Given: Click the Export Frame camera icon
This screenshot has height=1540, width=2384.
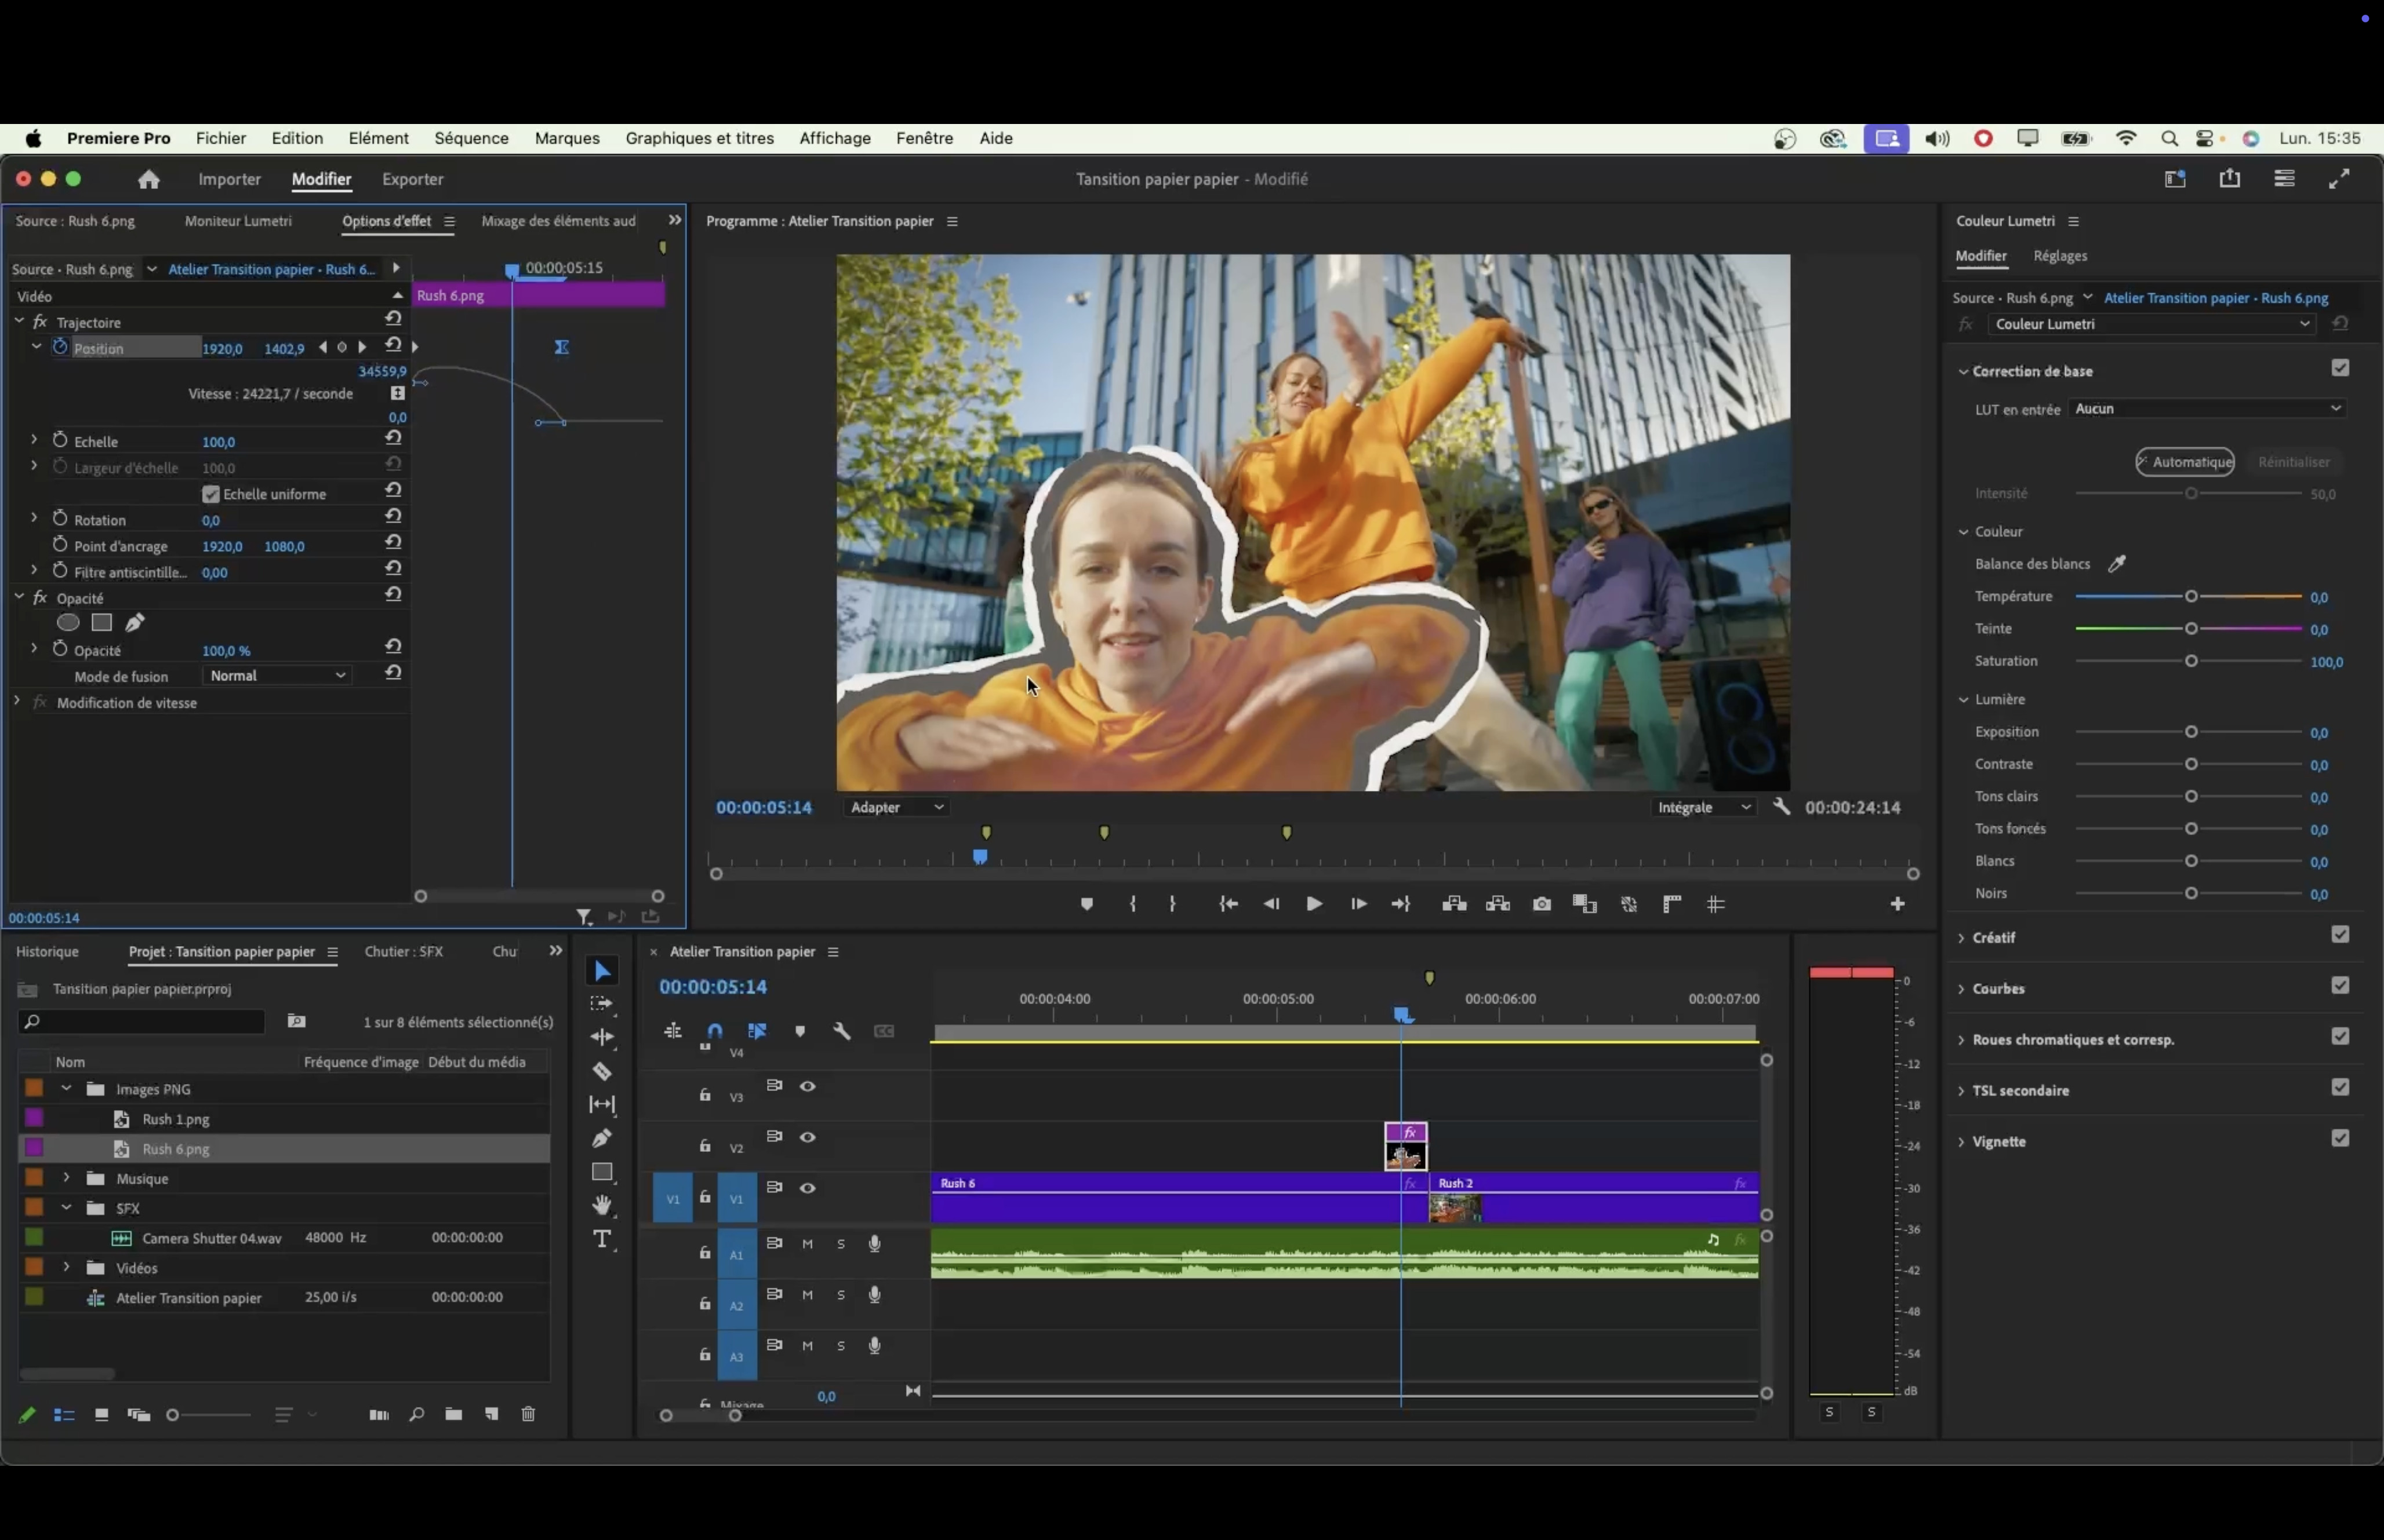Looking at the screenshot, I should point(1542,904).
